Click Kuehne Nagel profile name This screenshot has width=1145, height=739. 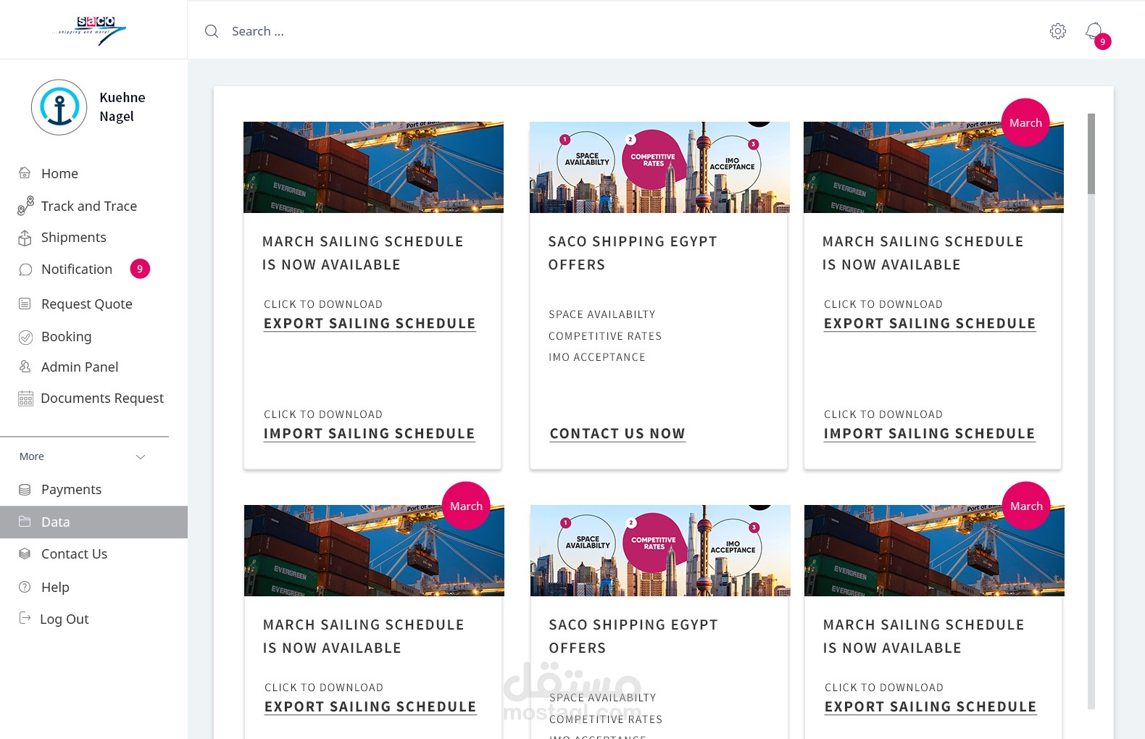[x=122, y=107]
